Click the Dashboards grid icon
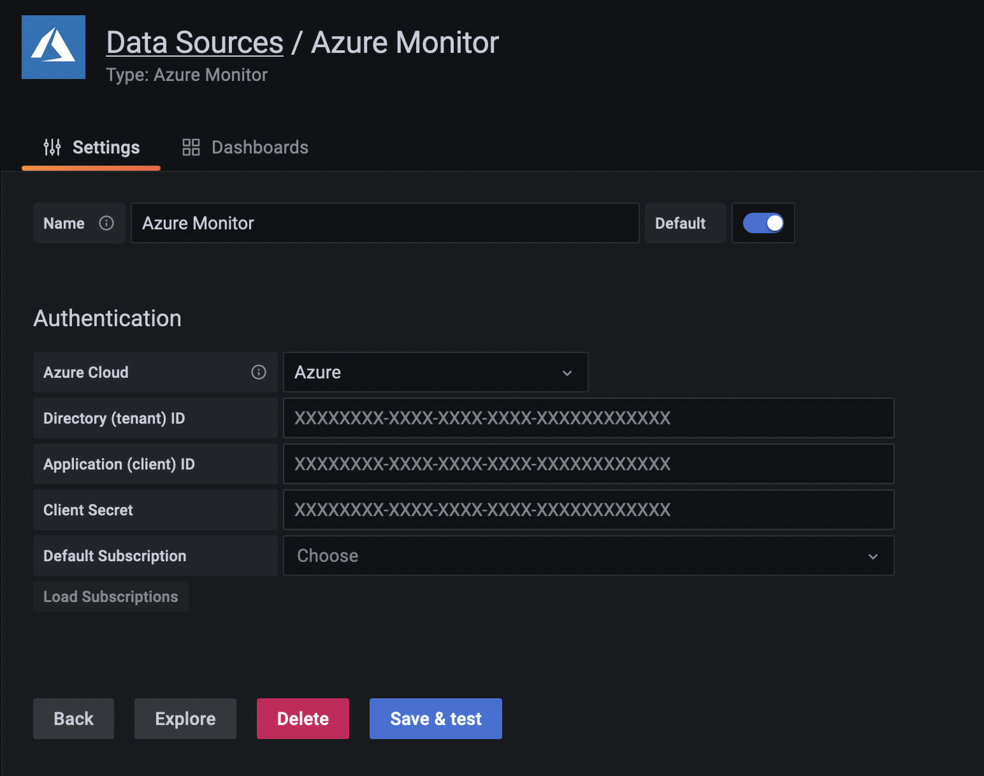Screen dimensions: 984x776 (x=191, y=147)
